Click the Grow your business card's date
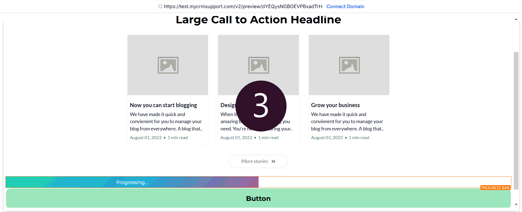522x212 pixels. [327, 138]
